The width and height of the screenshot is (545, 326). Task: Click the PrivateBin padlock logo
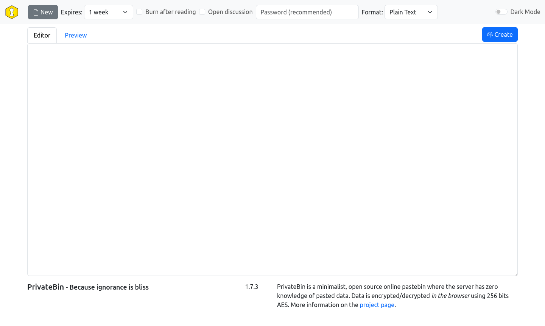[11, 12]
